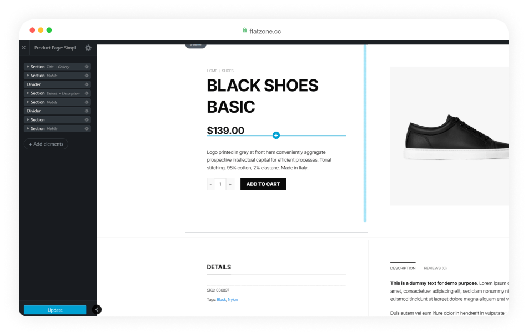Viewport: 528px width, 336px height.
Task: Collapse sidebar with the round arrow button
Action: (97, 309)
